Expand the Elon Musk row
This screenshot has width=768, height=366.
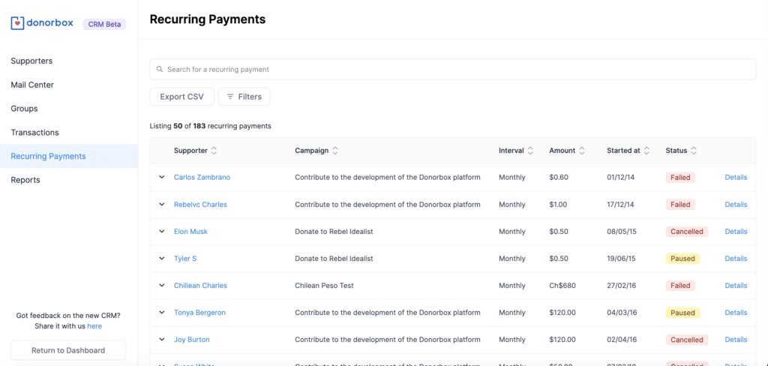161,232
